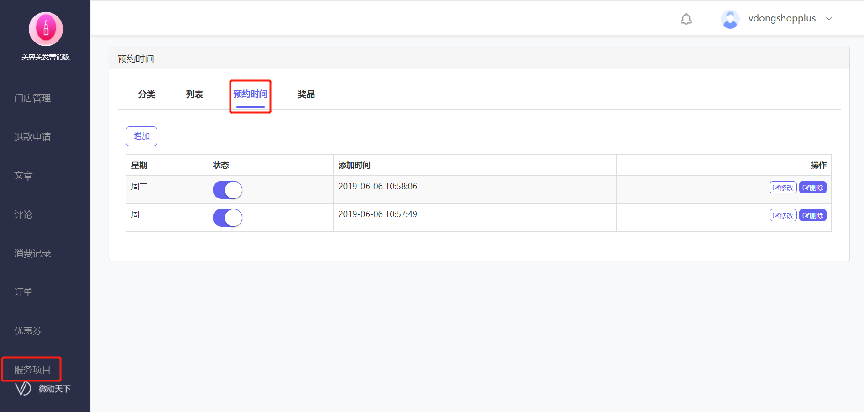864x412 pixels.
Task: Expand the vdongshopplus account dropdown arrow
Action: click(829, 18)
